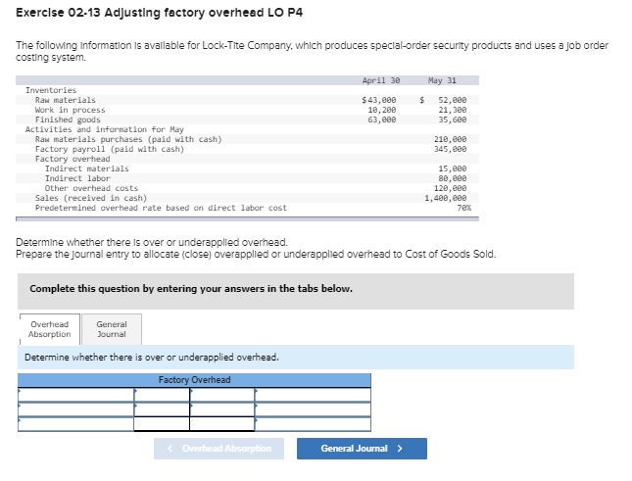Viewport: 632px width, 481px height.
Task: Click the Inventories row label
Action: [51, 90]
